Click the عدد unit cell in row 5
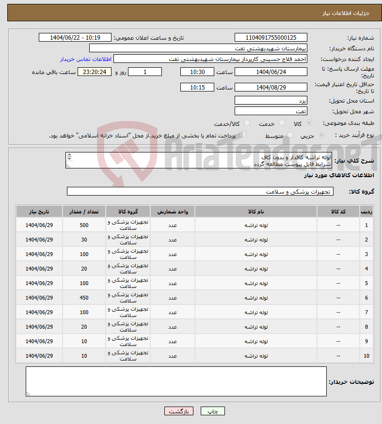382x424 pixels. point(173,283)
